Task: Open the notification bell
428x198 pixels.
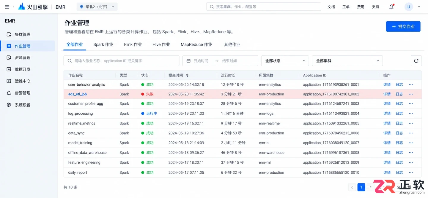Action: (391, 7)
